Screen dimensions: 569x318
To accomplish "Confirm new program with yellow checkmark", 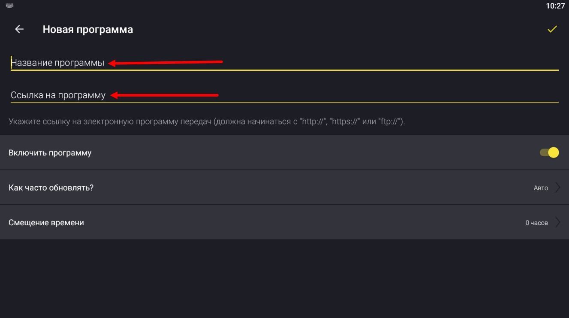I will click(x=552, y=29).
